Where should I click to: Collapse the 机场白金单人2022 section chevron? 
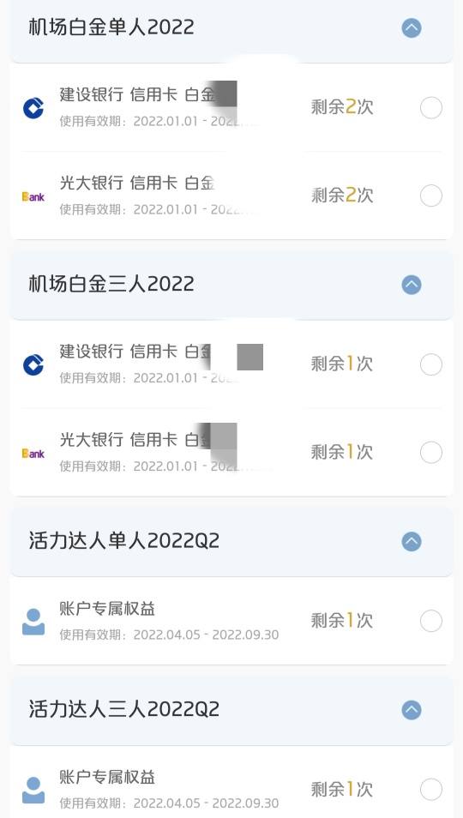tap(412, 27)
